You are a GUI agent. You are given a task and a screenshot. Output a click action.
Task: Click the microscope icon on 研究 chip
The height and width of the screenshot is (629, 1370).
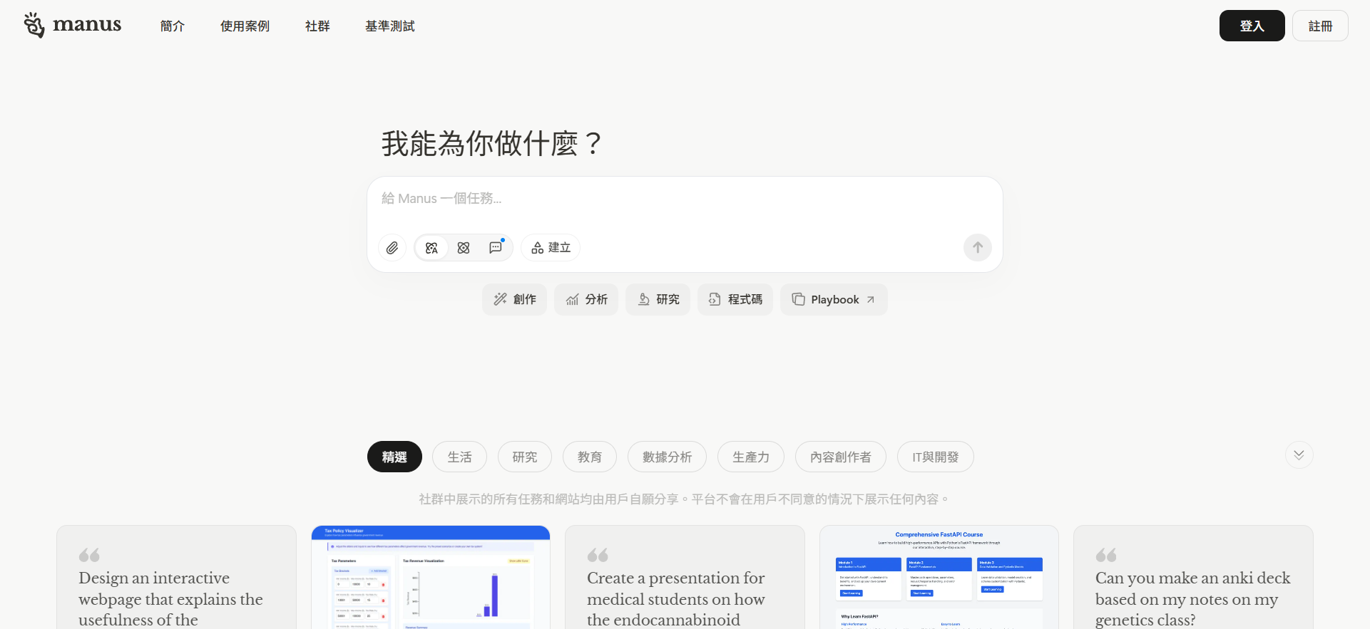tap(644, 299)
